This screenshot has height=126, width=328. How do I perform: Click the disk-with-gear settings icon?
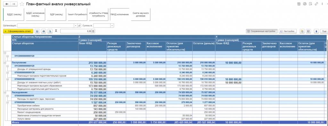click(308, 31)
